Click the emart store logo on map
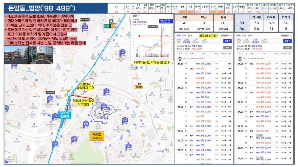 click(x=138, y=87)
